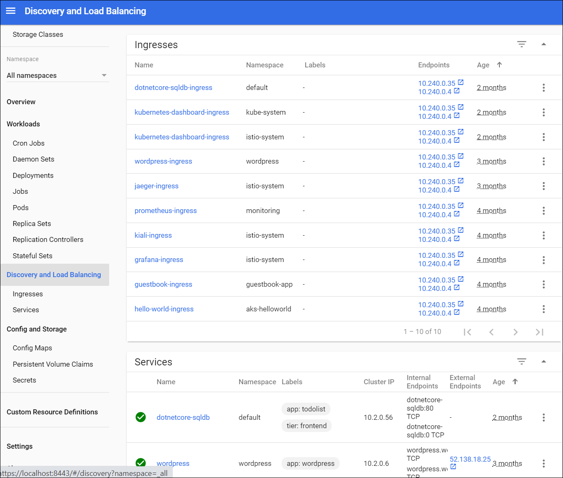Jump to last page of Ingresses
This screenshot has width=563, height=478.
coord(540,332)
